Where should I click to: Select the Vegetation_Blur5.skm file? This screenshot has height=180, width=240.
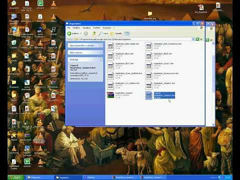(x=158, y=56)
